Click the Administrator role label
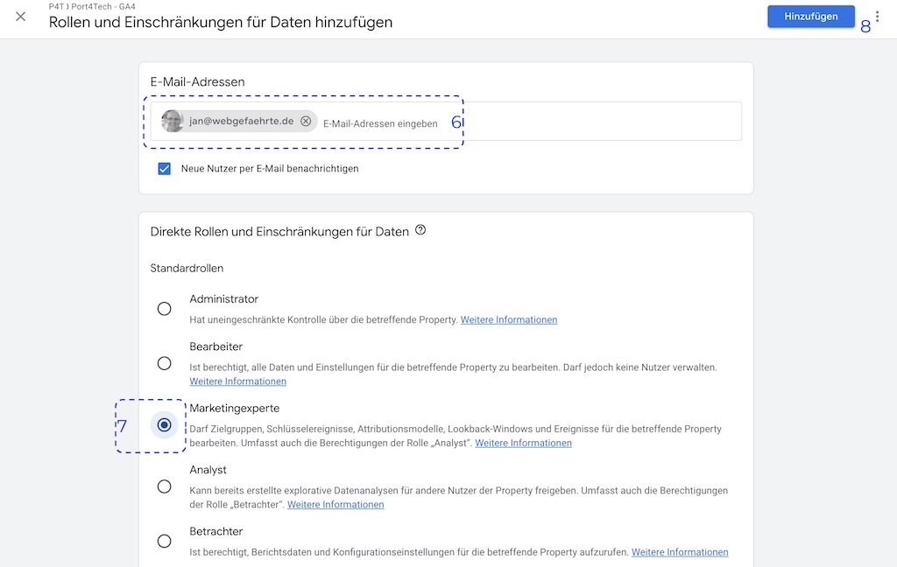897x567 pixels. pos(223,299)
